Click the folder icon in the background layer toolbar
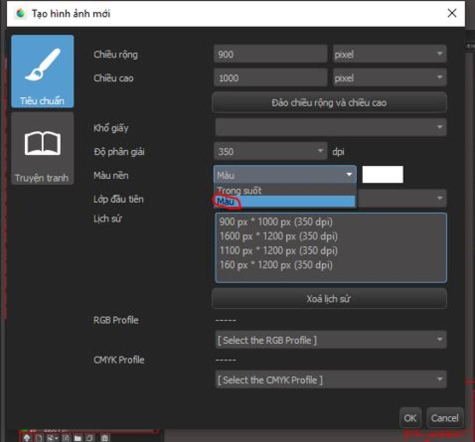The width and height of the screenshot is (475, 442). [77, 438]
